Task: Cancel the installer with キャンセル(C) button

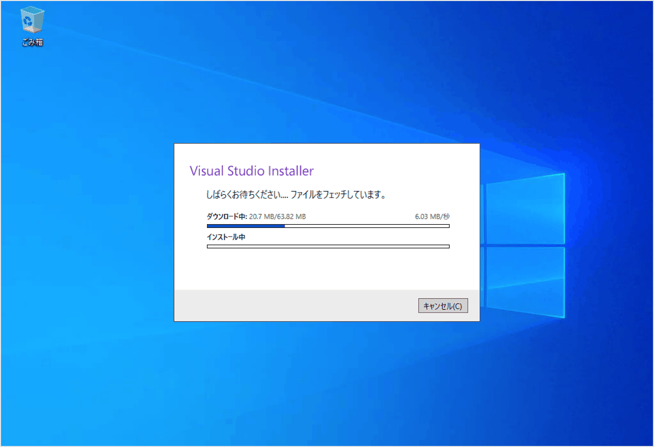Action: pyautogui.click(x=443, y=306)
